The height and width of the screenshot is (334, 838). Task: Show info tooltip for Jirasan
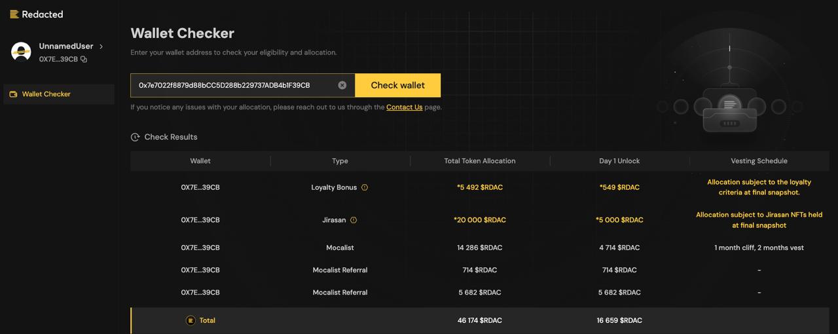(x=354, y=220)
